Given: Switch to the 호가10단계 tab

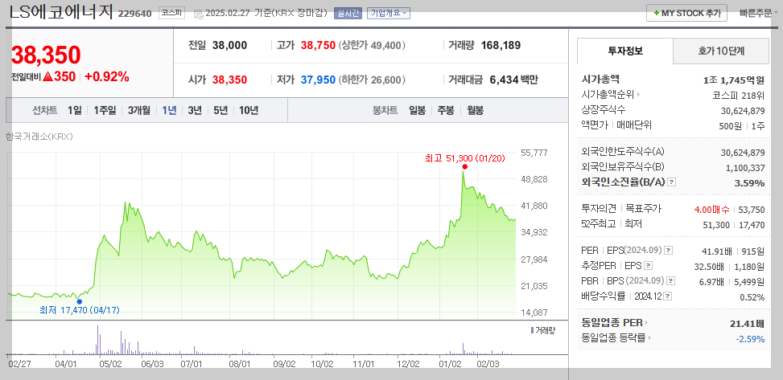Looking at the screenshot, I should click(x=721, y=51).
